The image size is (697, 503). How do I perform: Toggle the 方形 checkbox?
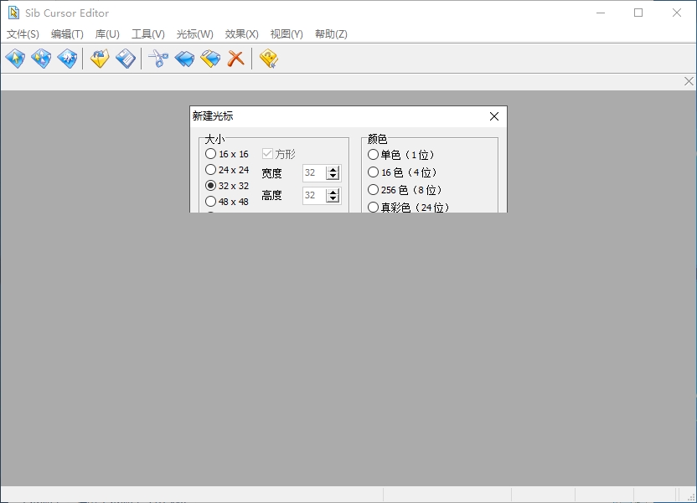[x=268, y=154]
